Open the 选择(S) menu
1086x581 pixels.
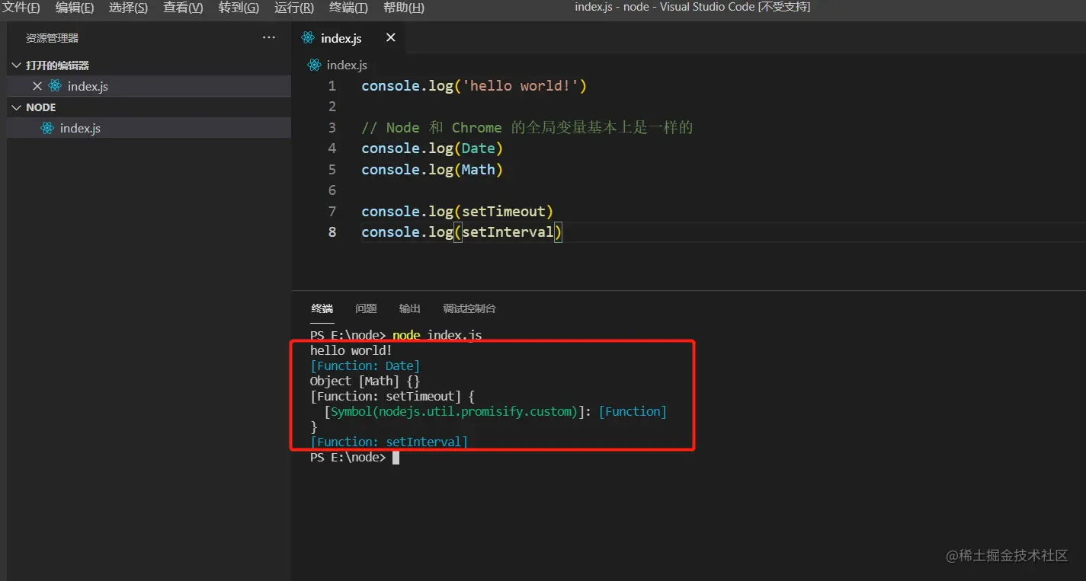coord(128,8)
